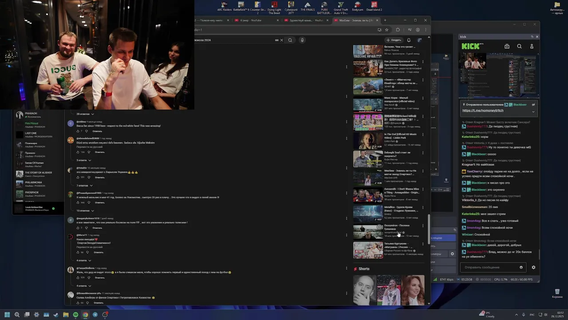Clear the YouTube search box with X
Screen dimensions: 568x320
click(281, 40)
